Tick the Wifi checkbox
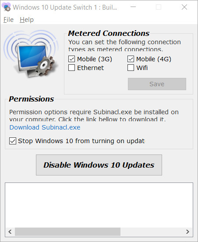Image resolution: width=198 pixels, height=242 pixels. tap(131, 68)
